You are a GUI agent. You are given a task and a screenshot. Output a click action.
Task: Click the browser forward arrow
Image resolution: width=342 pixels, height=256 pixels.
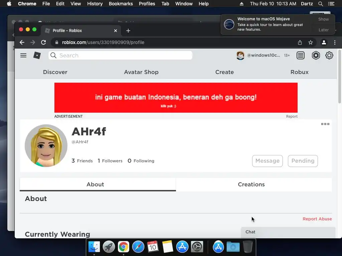(x=33, y=42)
